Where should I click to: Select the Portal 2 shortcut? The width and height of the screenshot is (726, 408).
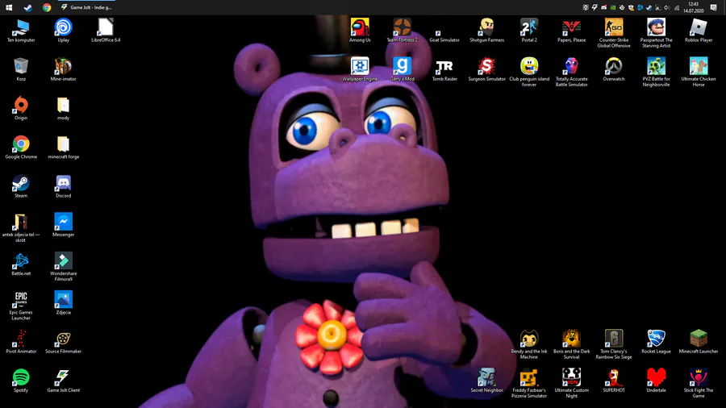(x=528, y=31)
